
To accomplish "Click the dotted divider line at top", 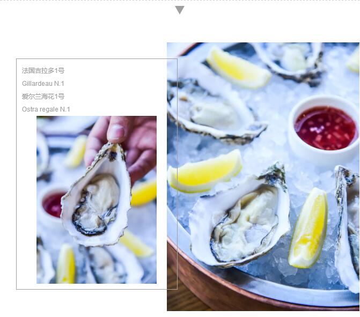I will (x=180, y=1).
